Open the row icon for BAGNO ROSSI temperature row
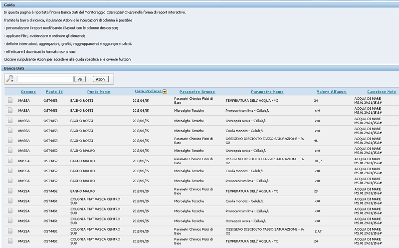Viewport: 399px width, 248px height. [x=10, y=101]
